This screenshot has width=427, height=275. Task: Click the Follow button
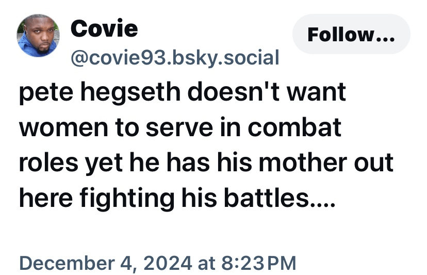click(x=351, y=35)
